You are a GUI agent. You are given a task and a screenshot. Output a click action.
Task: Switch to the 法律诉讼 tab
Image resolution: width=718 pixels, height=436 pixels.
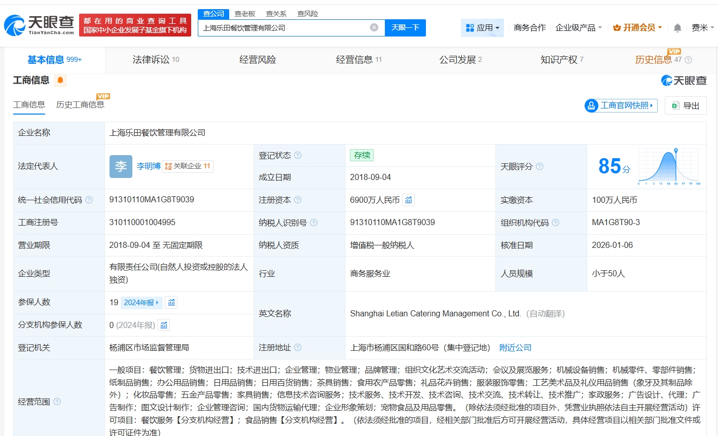pos(156,60)
